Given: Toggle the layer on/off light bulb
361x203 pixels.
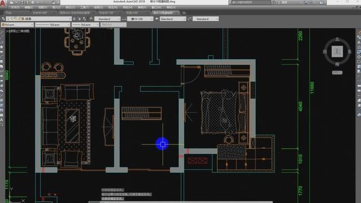Looking at the screenshot, I should pos(8,19).
